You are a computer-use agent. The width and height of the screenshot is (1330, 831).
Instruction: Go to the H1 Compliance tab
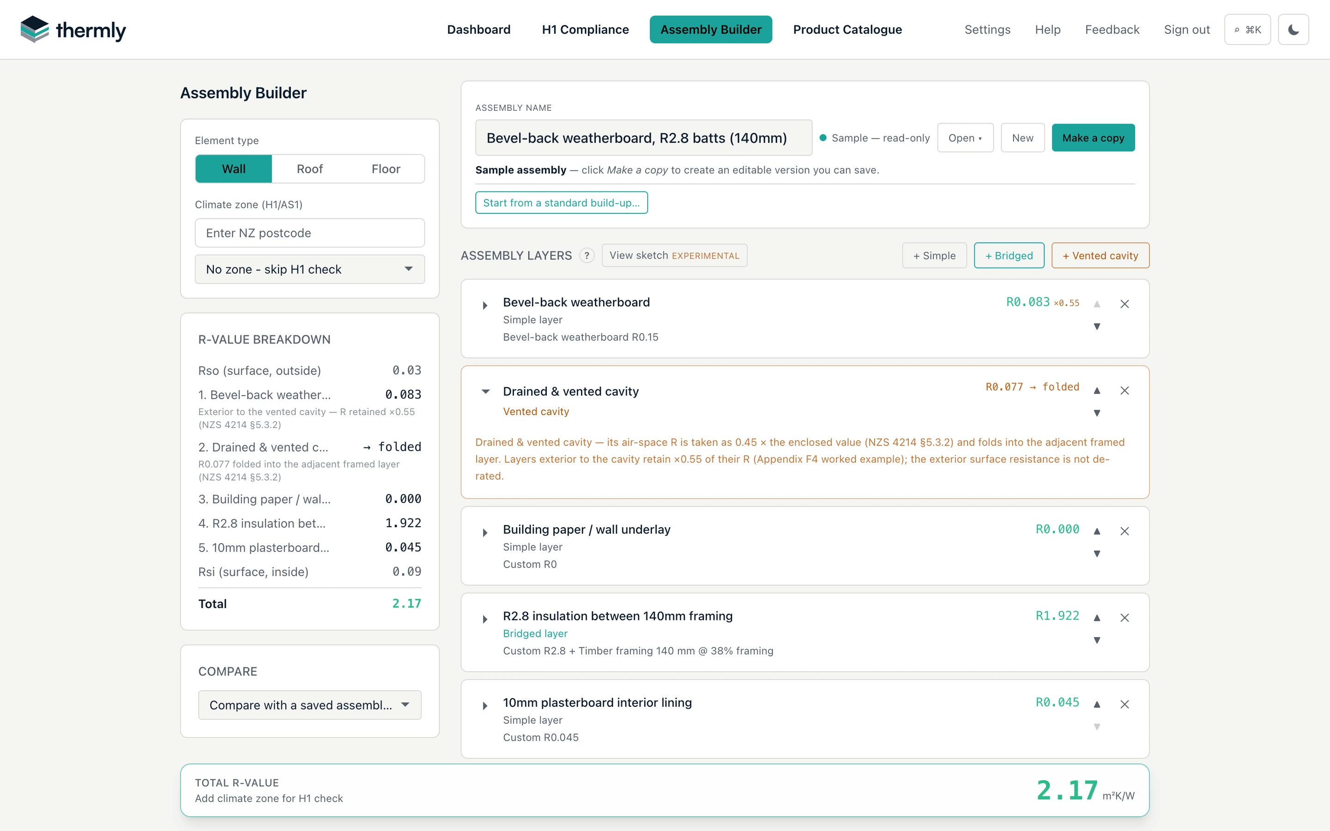[x=585, y=30]
